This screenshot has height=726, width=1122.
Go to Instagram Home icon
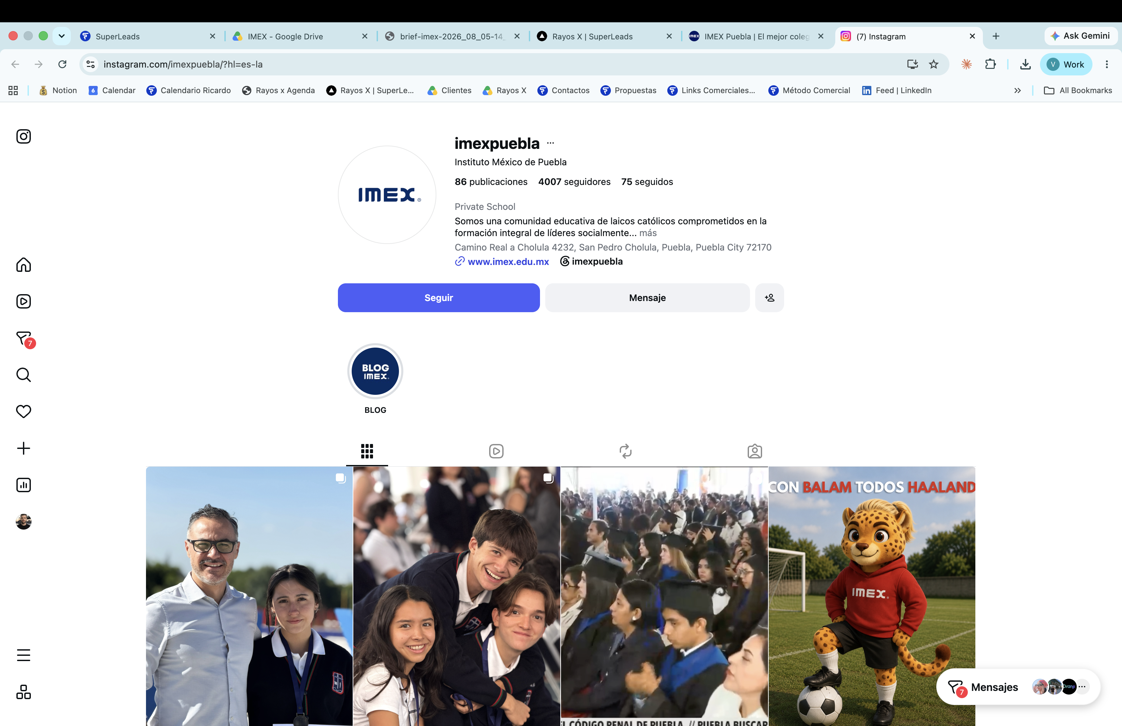(x=24, y=265)
